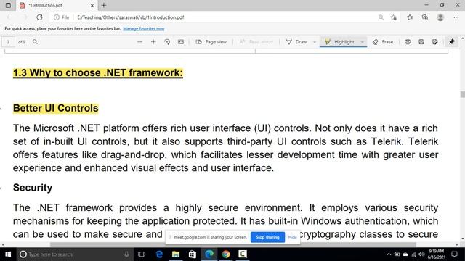Fit PDF page to width
Screen dimensions: 465x261
(181, 42)
